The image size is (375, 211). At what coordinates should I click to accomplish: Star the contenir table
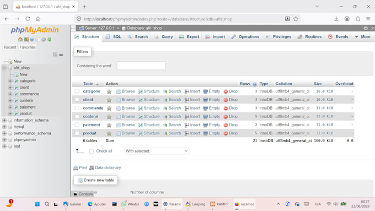(109, 117)
